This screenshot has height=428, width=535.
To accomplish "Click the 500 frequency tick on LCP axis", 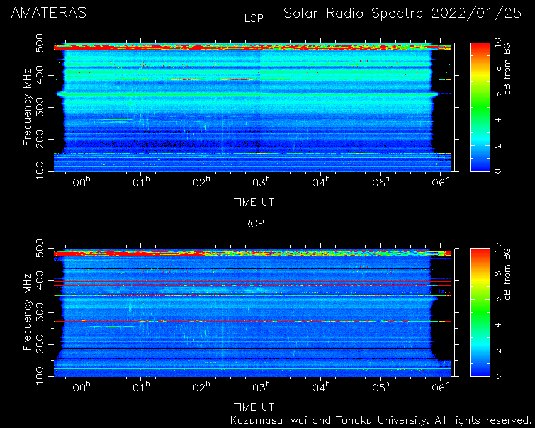I will coord(39,42).
